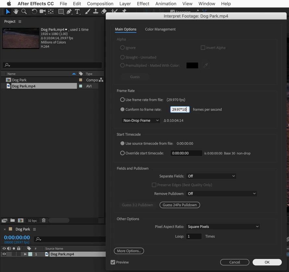Select the Horizontal Type tool
This screenshot has height=272, width=289.
point(78,12)
